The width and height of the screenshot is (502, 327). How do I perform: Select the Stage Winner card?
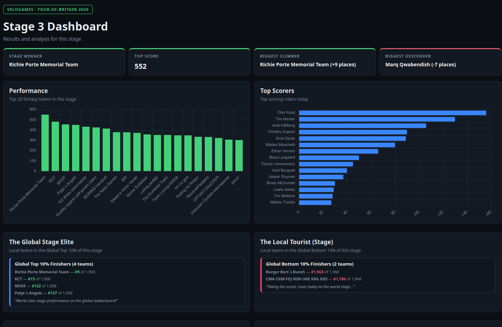[x=64, y=62]
